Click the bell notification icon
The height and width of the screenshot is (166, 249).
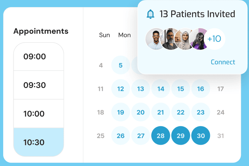coord(151,14)
